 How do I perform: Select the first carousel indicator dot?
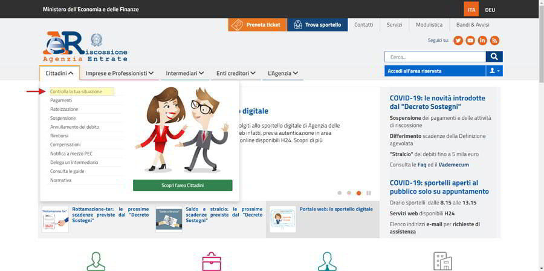click(339, 193)
